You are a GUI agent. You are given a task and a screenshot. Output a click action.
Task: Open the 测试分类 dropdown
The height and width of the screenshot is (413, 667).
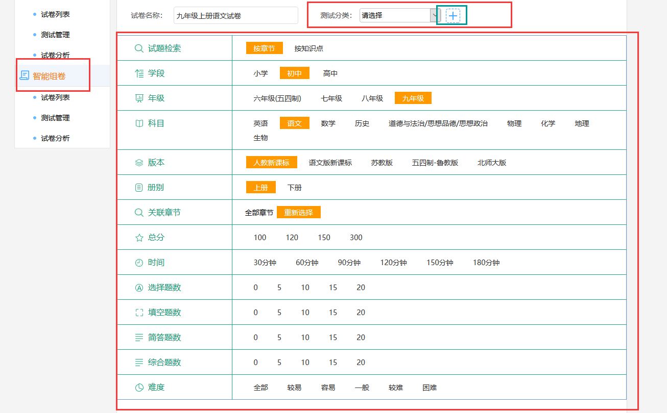399,15
